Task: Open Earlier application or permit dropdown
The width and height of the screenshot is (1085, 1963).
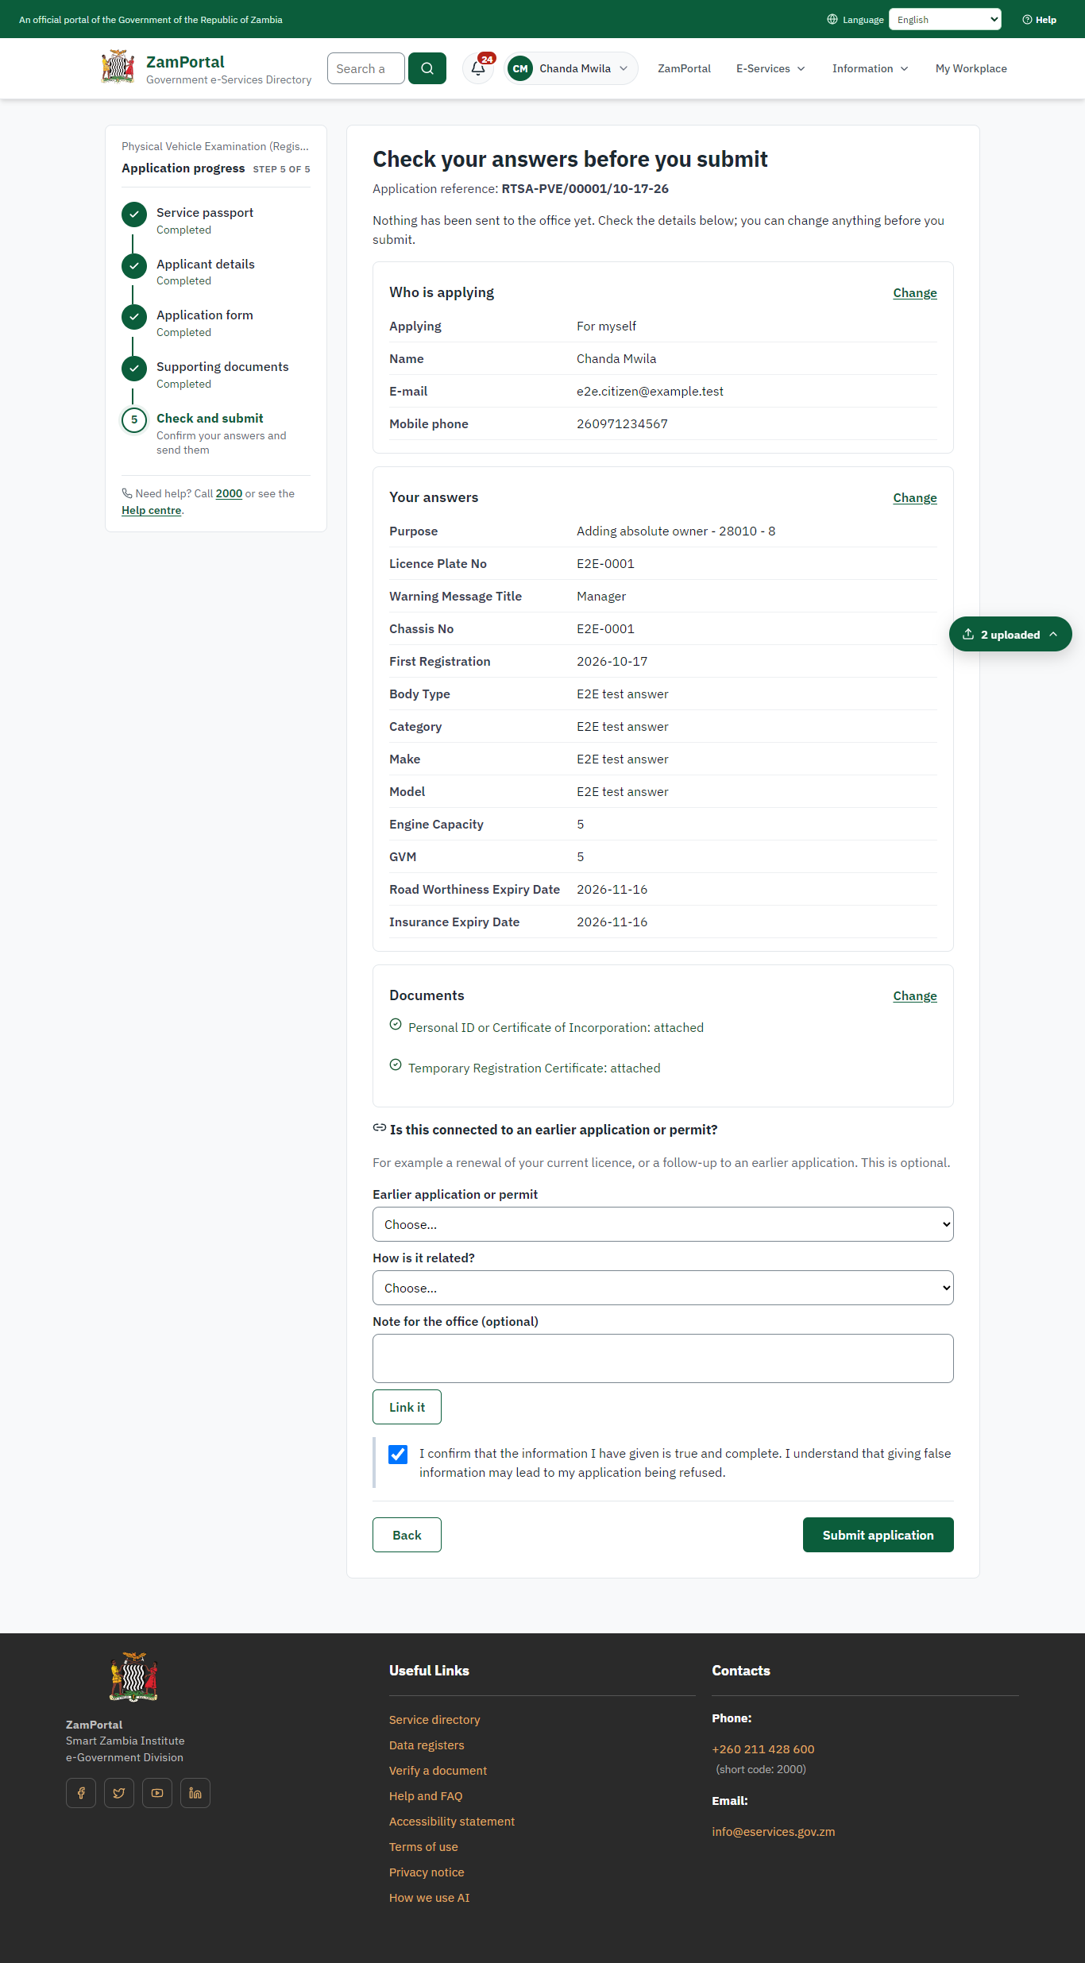Action: [x=663, y=1224]
